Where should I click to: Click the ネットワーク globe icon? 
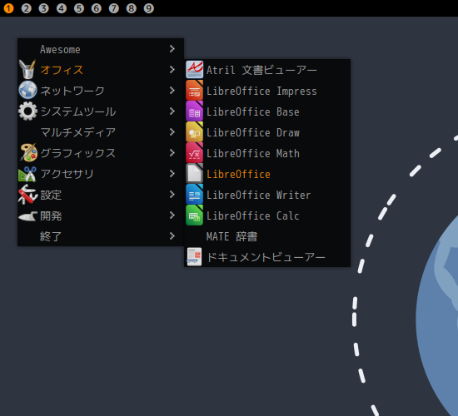[27, 90]
